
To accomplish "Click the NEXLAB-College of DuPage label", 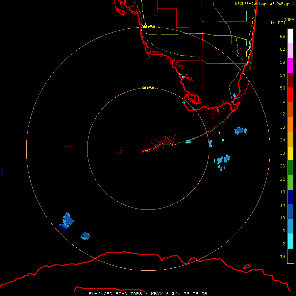I will pos(264,4).
